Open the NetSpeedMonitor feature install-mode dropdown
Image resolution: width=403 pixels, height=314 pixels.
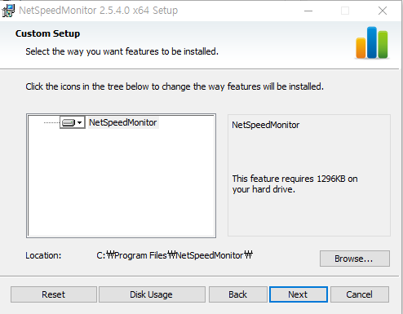pos(73,122)
